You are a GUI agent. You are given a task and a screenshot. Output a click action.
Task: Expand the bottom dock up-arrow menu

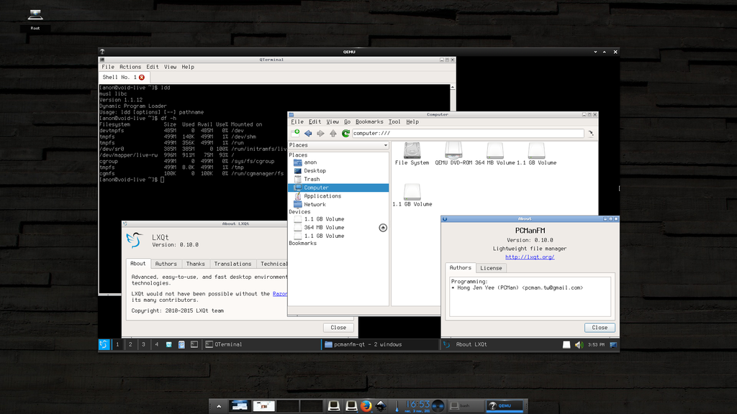pos(219,406)
